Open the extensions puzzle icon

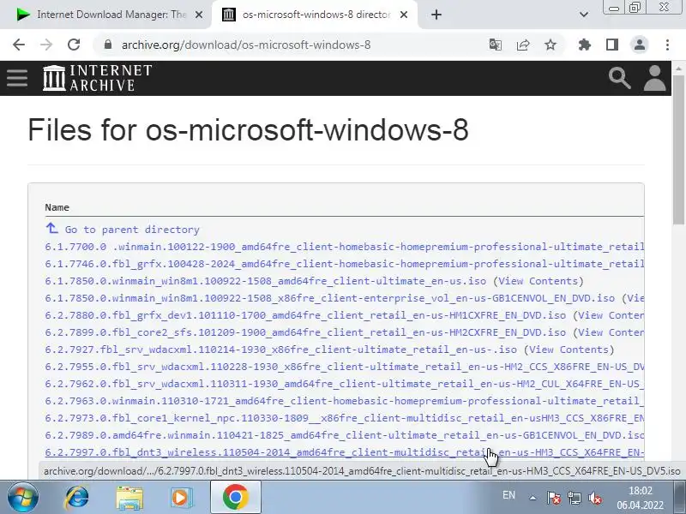[x=585, y=45]
